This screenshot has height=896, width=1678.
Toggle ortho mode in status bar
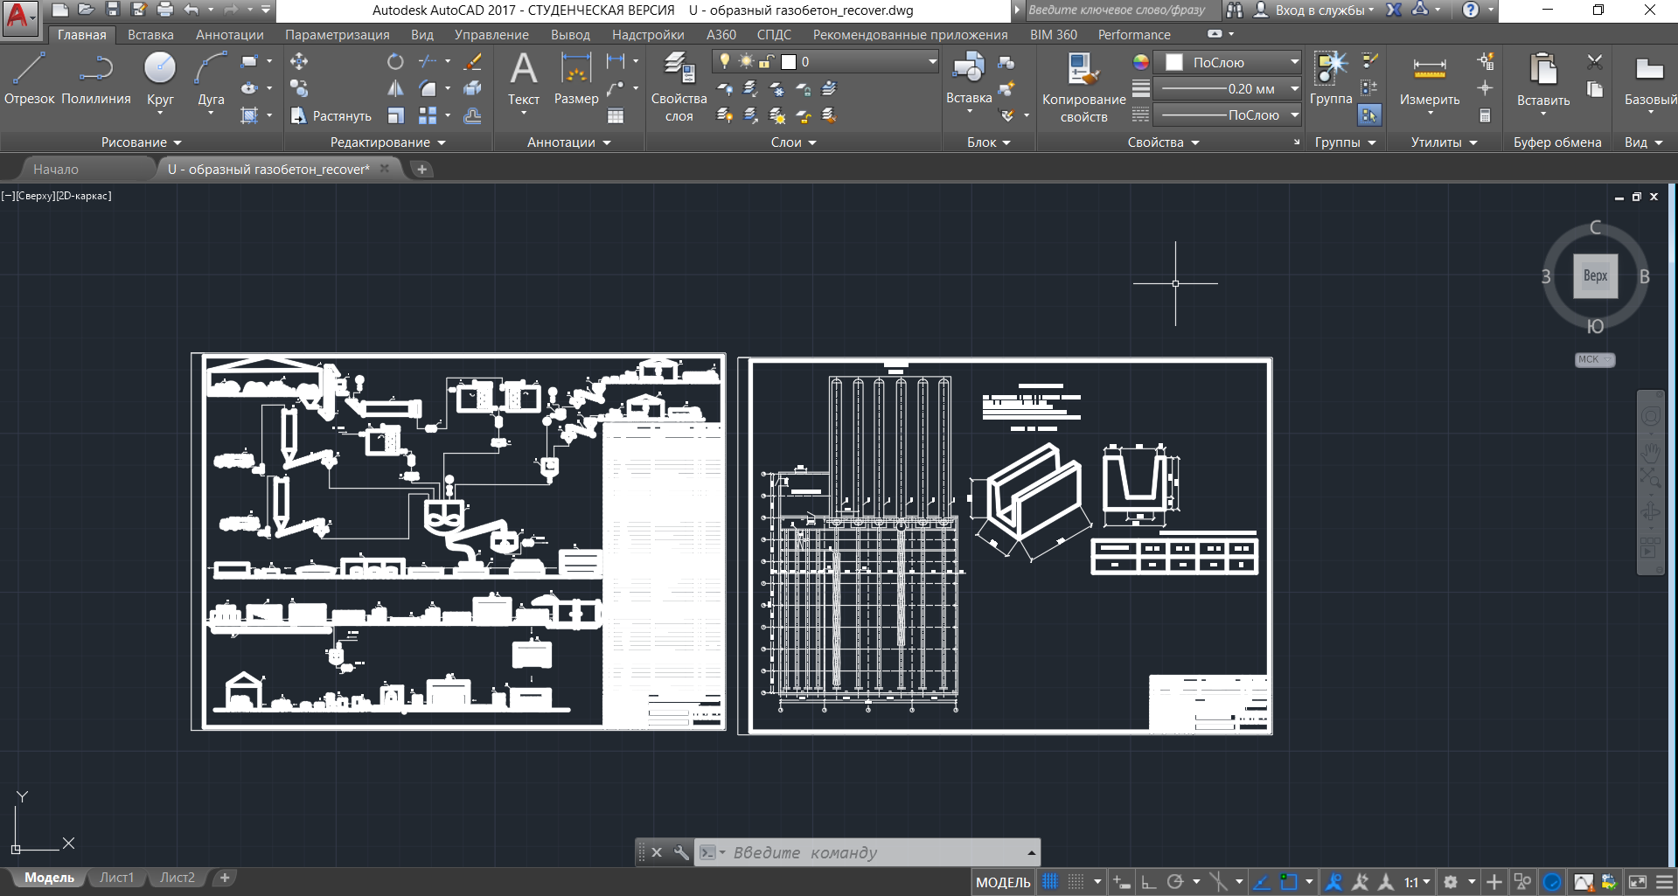click(x=1149, y=882)
